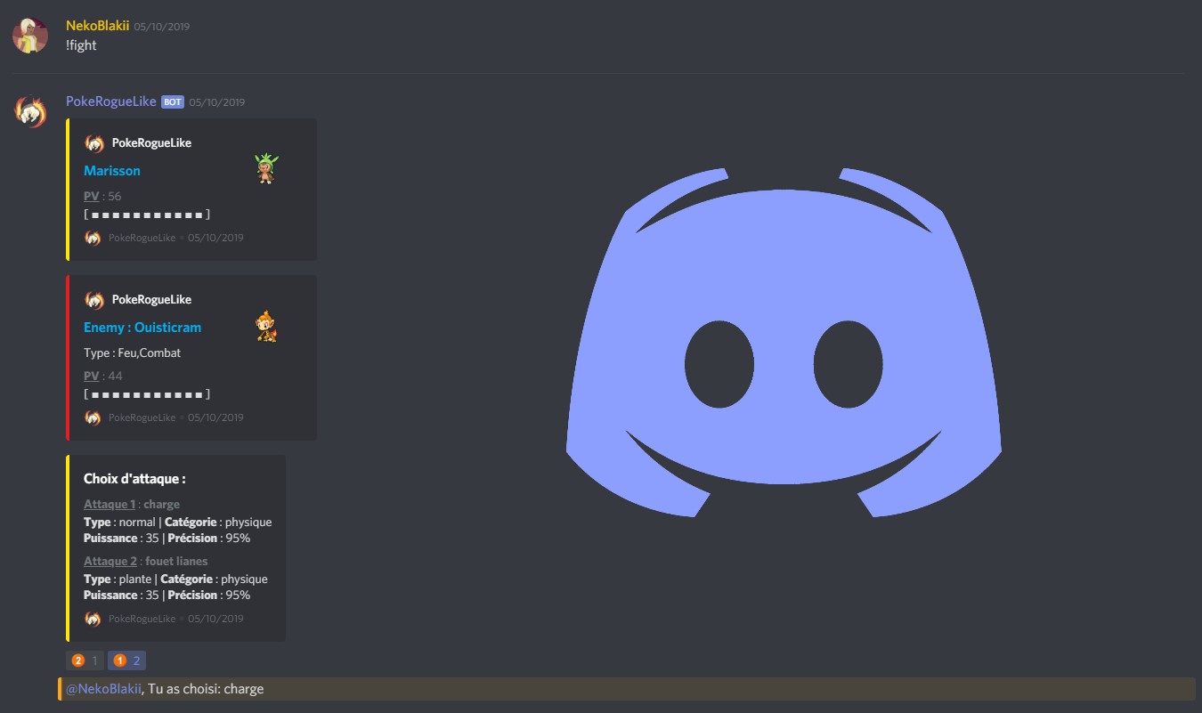
Task: Click footer icon in the Ouisticram embed
Action: tap(93, 417)
